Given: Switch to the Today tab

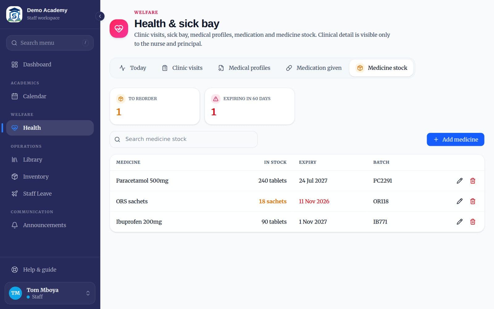Looking at the screenshot, I should tap(133, 68).
